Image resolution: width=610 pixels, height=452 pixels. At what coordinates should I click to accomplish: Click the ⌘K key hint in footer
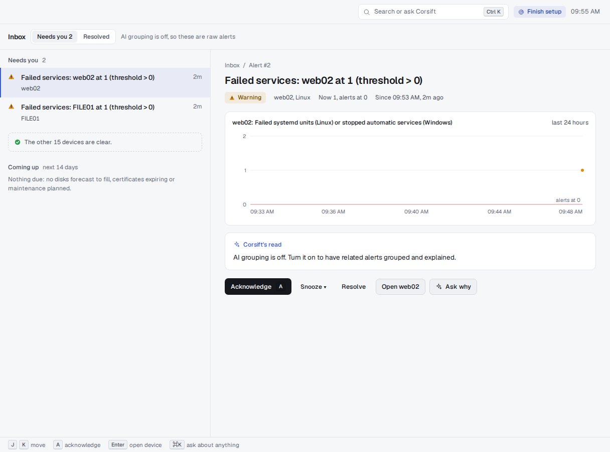[x=177, y=445]
